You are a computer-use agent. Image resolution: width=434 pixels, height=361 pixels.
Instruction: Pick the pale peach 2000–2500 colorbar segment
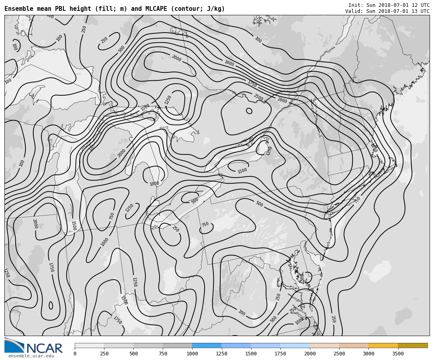point(324,345)
